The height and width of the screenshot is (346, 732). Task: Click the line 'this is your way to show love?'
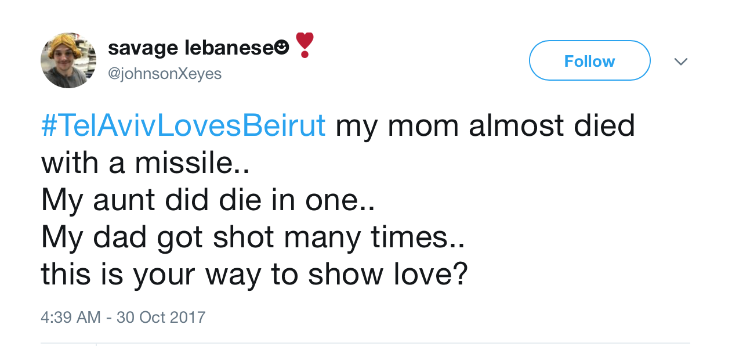click(254, 274)
